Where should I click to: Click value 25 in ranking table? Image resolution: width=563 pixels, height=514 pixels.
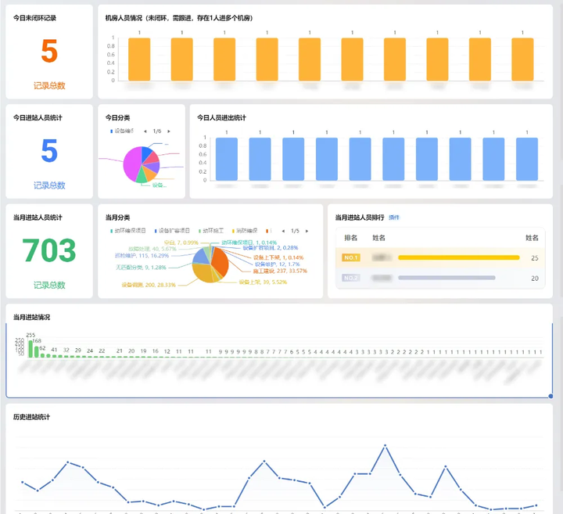pos(535,258)
